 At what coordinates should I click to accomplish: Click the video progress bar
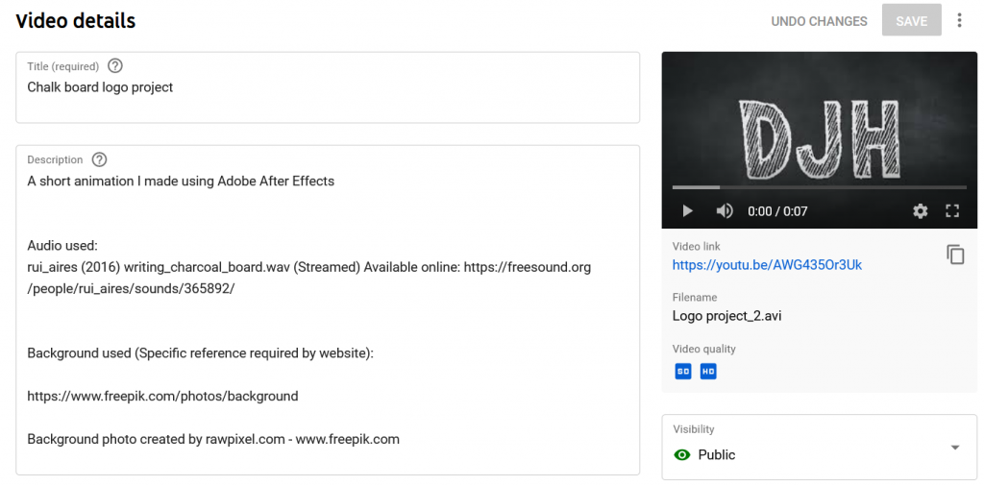click(819, 187)
